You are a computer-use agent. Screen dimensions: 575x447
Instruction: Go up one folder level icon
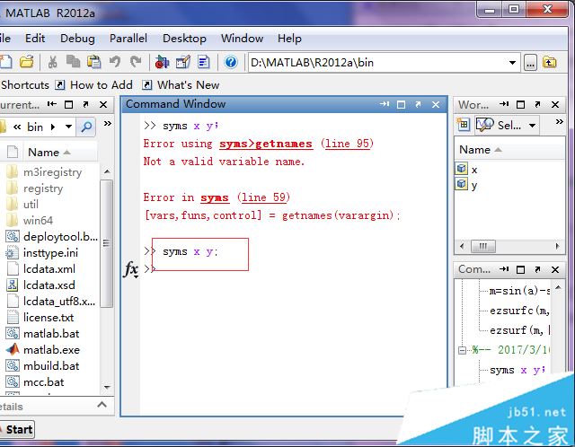coord(549,63)
